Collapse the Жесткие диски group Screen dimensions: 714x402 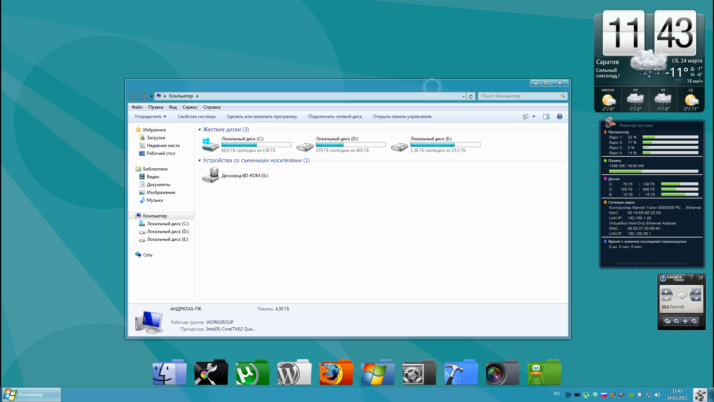click(199, 130)
